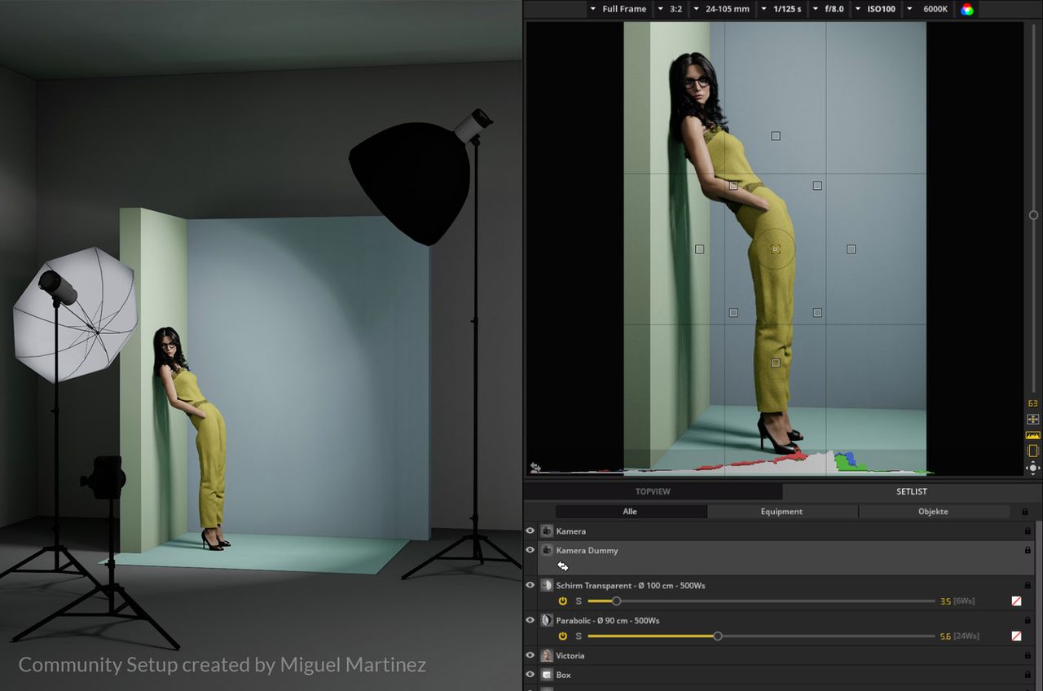Viewport: 1043px width, 691px height.
Task: Switch off the Schirm Transparent flash power
Action: pos(562,601)
